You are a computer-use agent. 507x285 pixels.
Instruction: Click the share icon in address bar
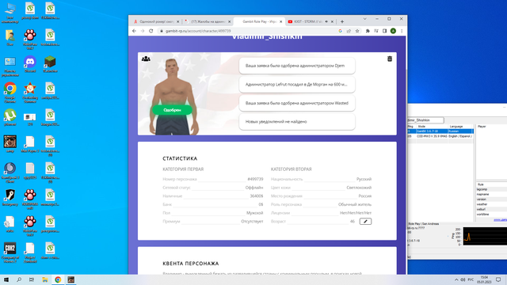(x=349, y=31)
